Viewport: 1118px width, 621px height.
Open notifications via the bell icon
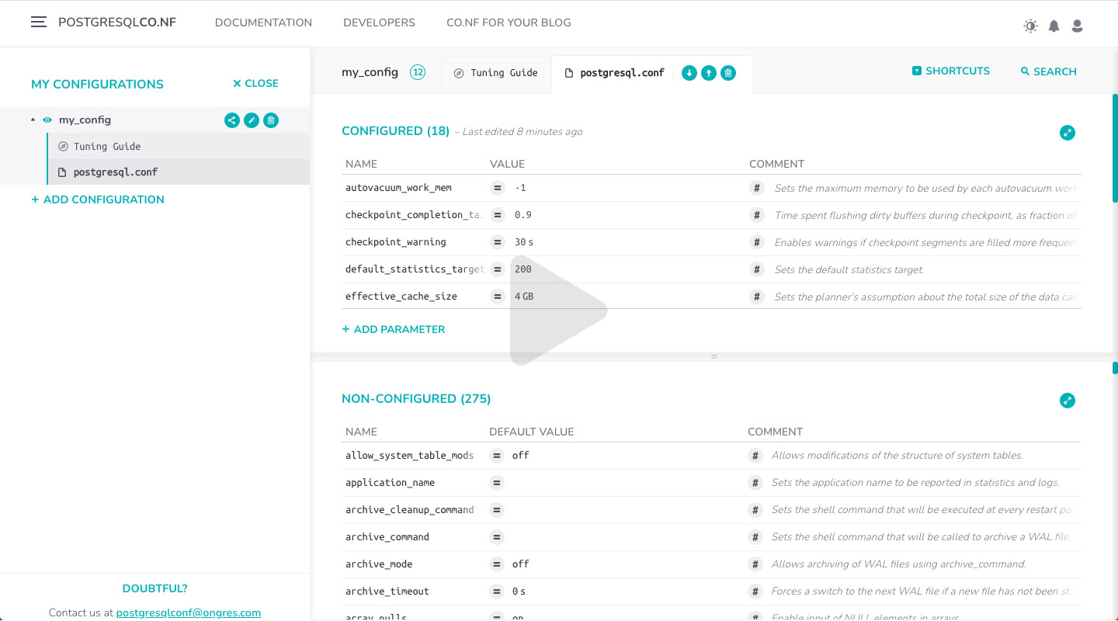click(x=1054, y=26)
